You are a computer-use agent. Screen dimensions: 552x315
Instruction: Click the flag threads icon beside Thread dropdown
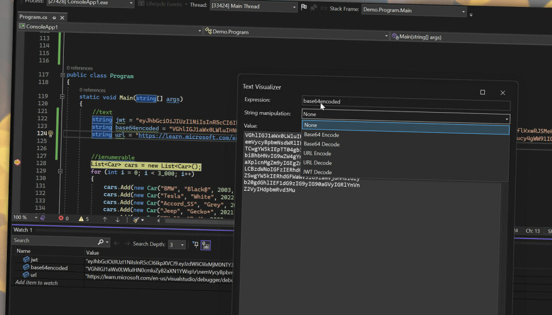coord(304,7)
